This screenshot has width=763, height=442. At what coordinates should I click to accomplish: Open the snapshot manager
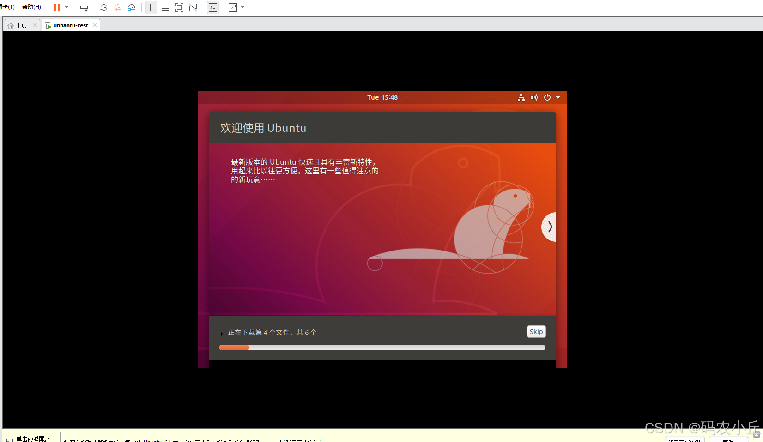click(132, 7)
